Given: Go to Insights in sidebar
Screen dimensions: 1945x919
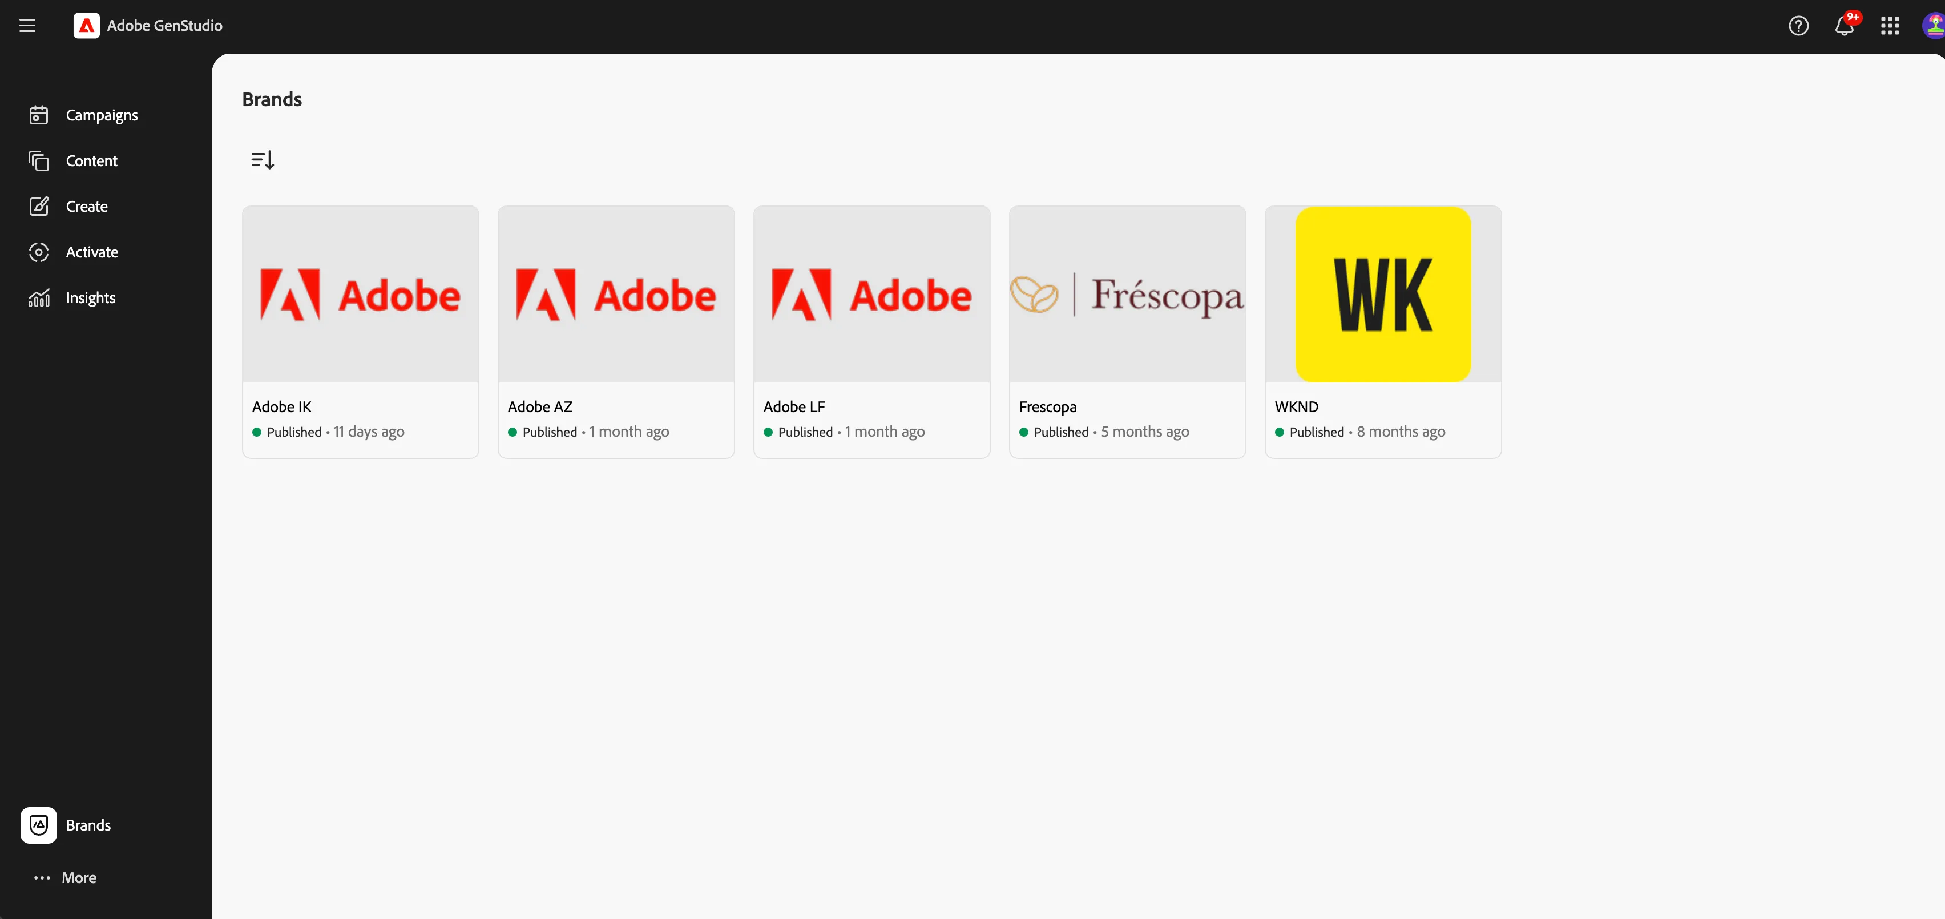Looking at the screenshot, I should coord(91,297).
